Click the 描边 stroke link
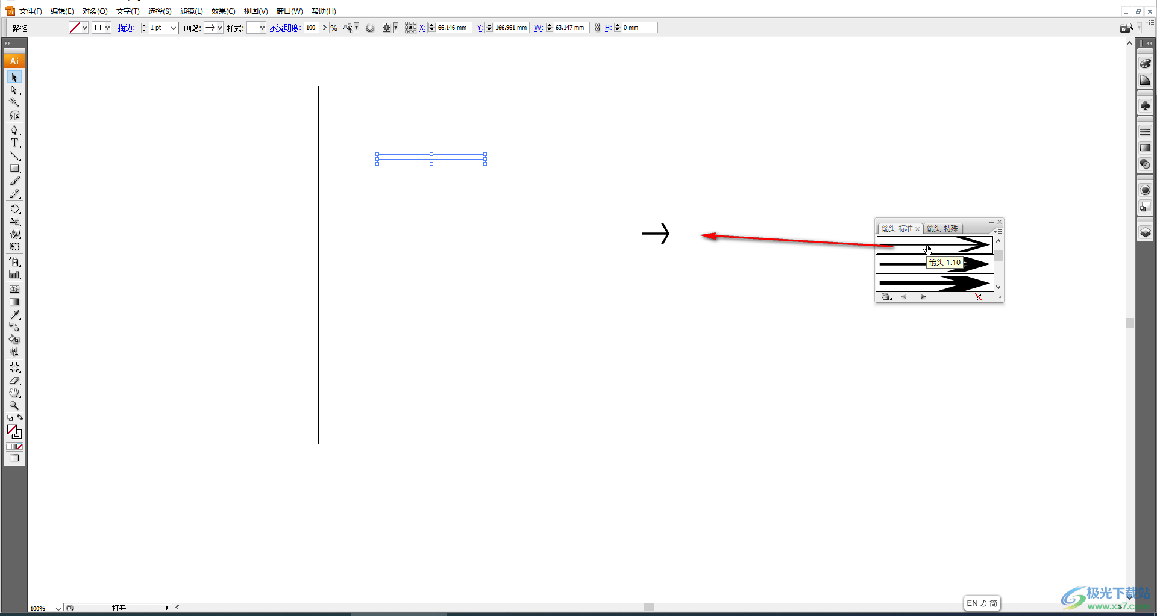This screenshot has height=616, width=1157. point(126,28)
